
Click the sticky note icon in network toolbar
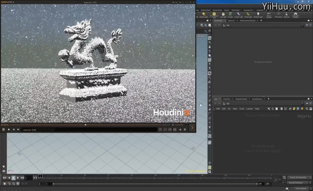coord(294,109)
